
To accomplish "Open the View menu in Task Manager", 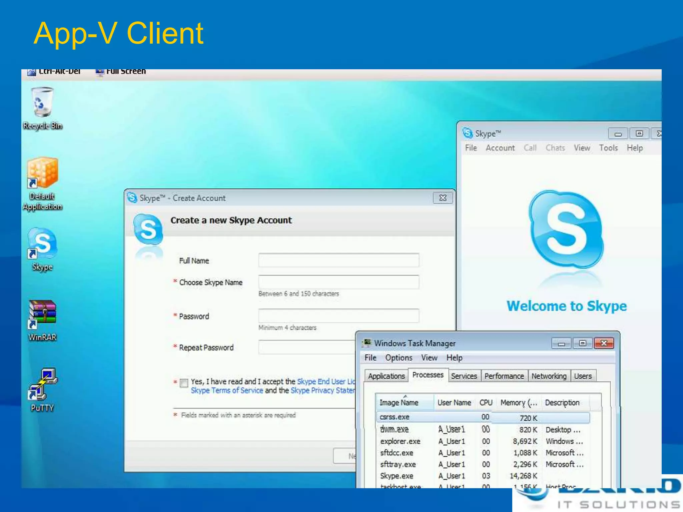I will click(429, 358).
